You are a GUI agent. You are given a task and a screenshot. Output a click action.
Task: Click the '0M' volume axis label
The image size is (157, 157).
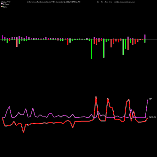click(x=150, y=99)
